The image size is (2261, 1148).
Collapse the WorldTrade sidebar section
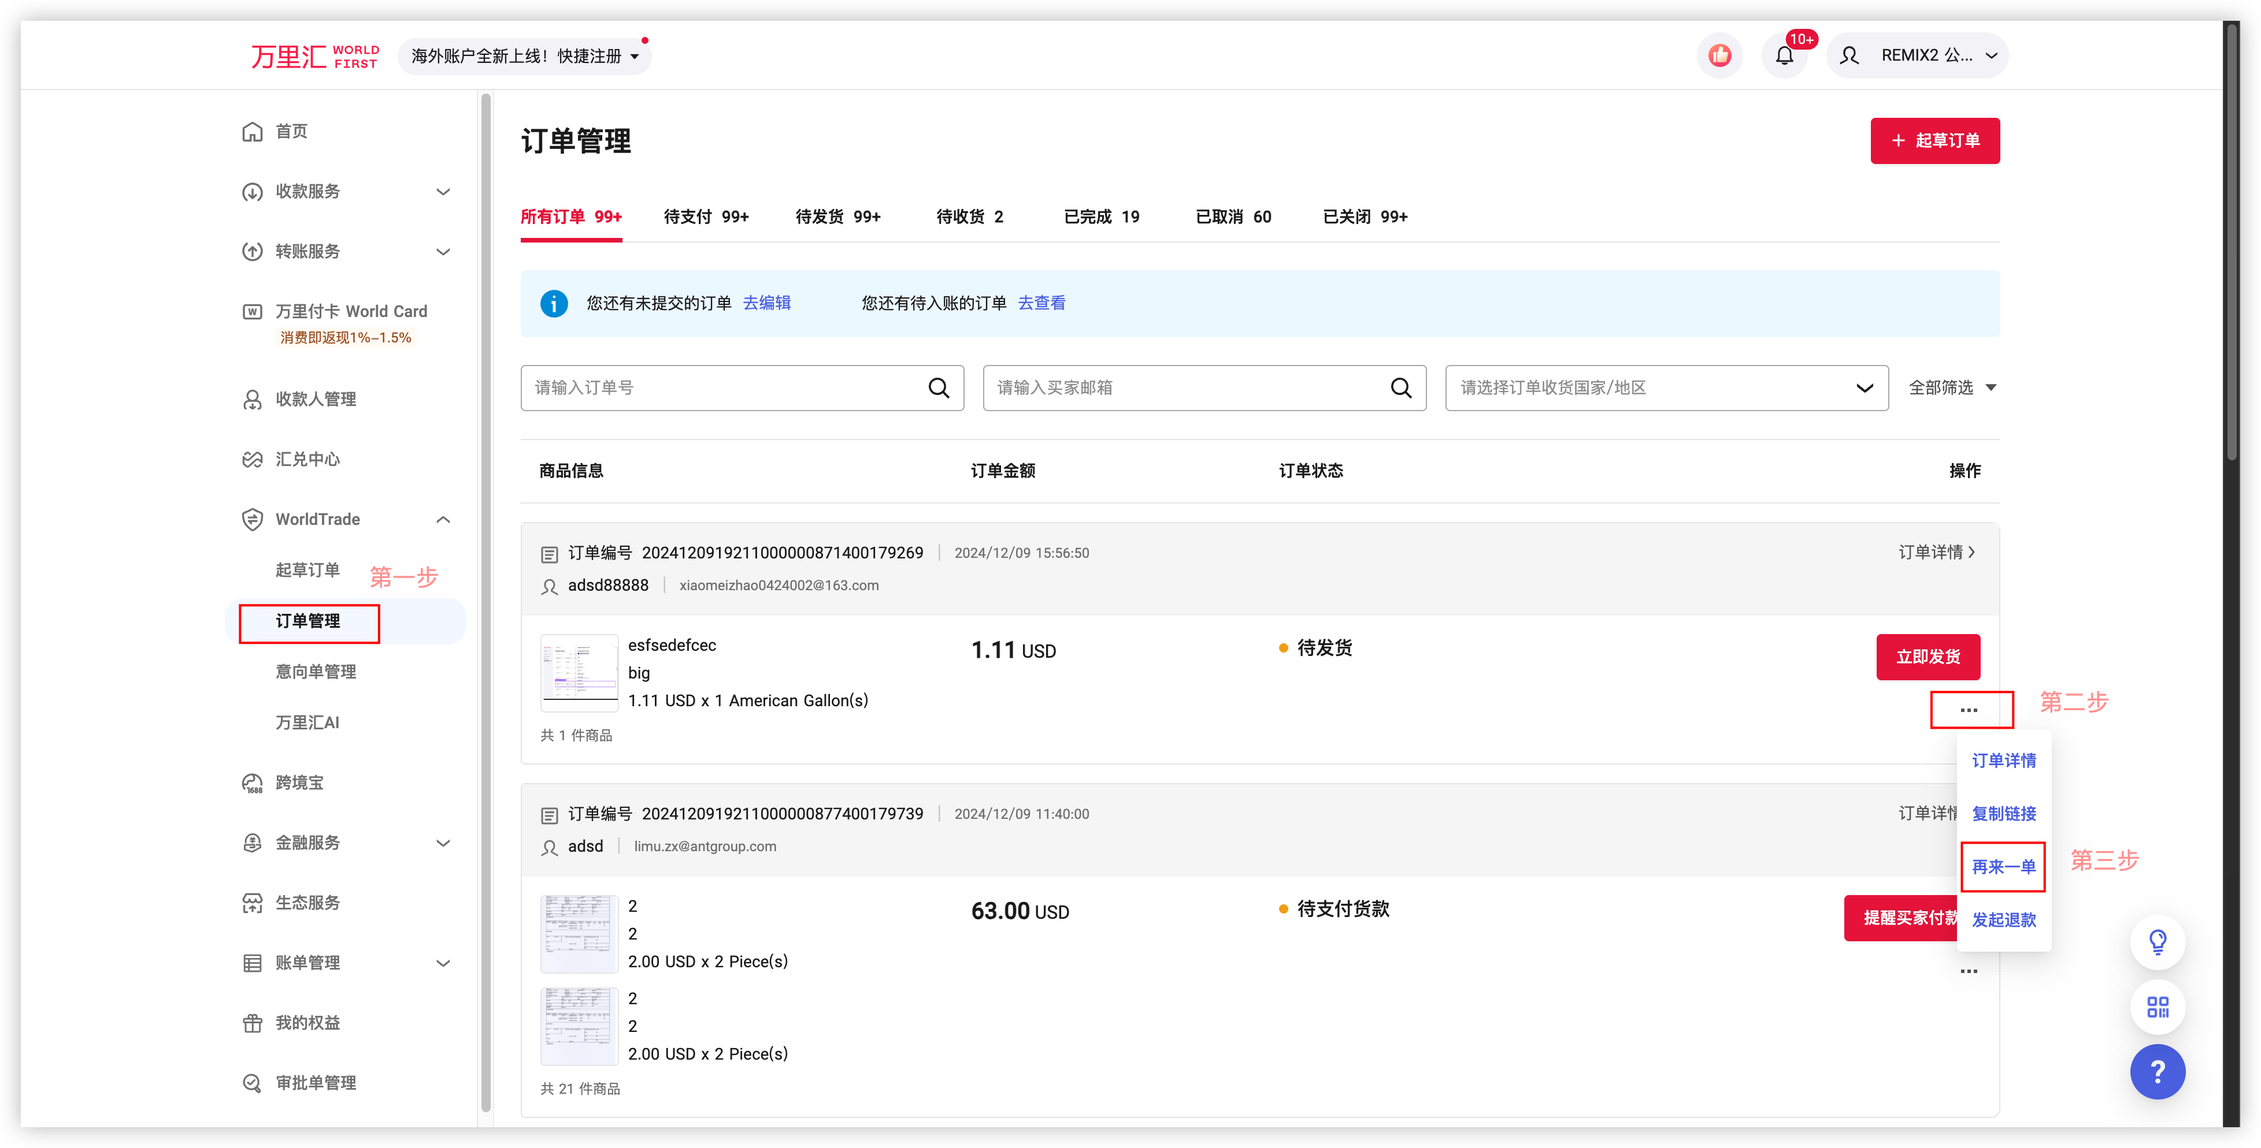click(443, 519)
